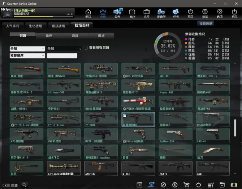Select the M16A1 weapon card
Viewport: 242px width, 189px height.
coord(138,168)
